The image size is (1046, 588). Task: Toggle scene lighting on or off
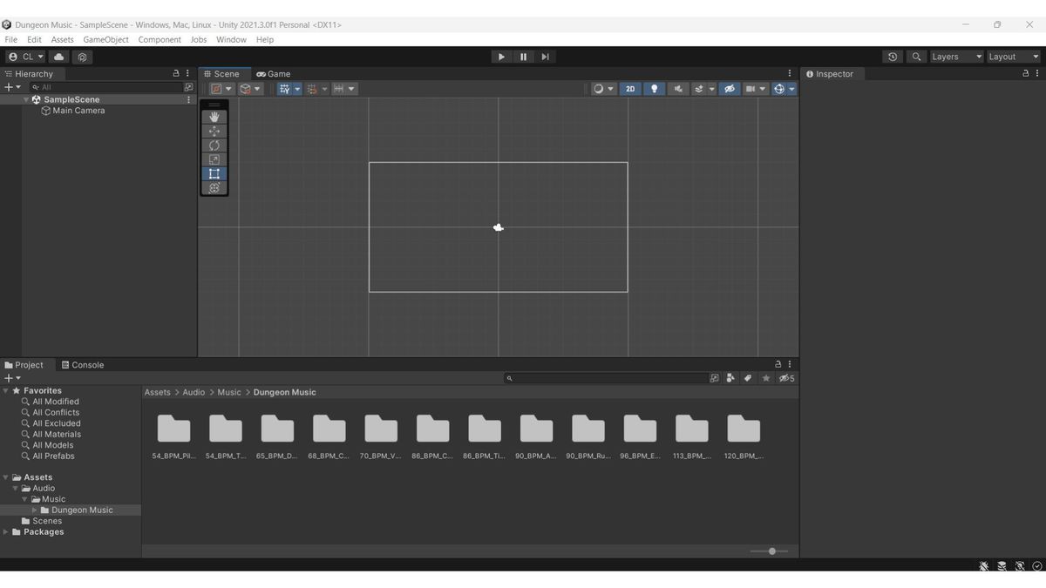tap(654, 89)
